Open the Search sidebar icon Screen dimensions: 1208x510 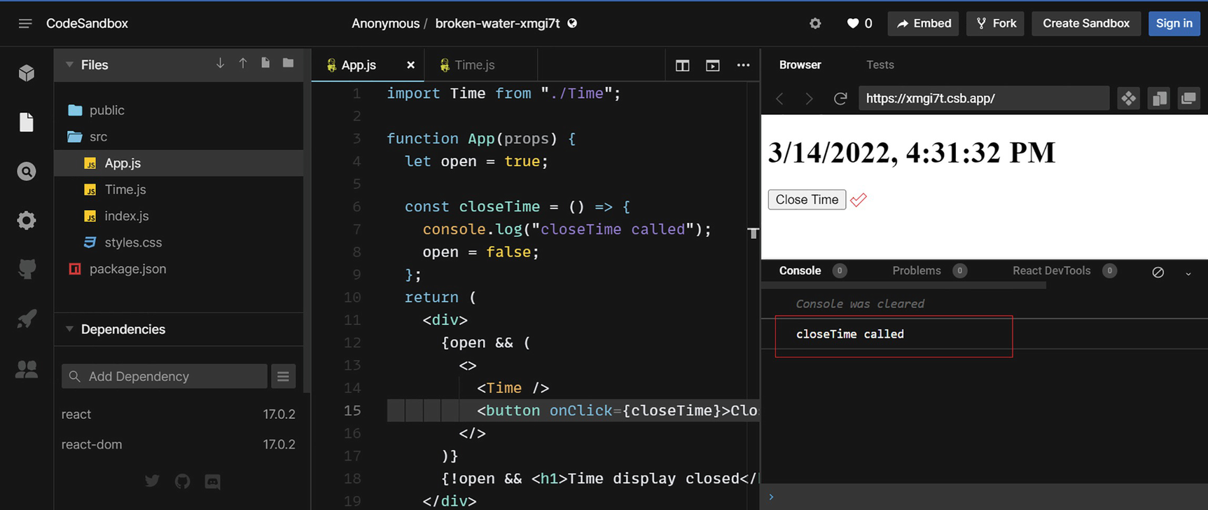click(x=27, y=172)
